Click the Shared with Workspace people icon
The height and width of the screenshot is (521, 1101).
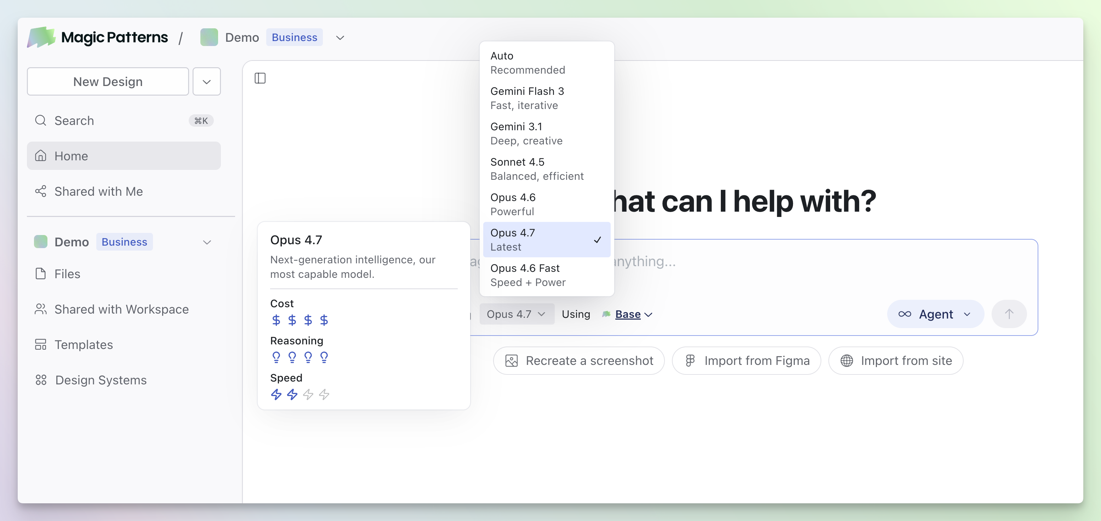point(41,309)
